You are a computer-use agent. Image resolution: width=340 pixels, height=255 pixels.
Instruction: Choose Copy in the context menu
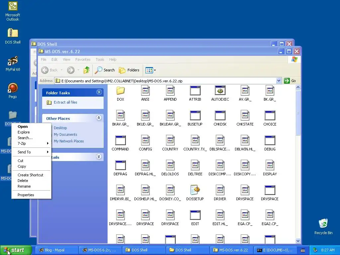point(32,166)
